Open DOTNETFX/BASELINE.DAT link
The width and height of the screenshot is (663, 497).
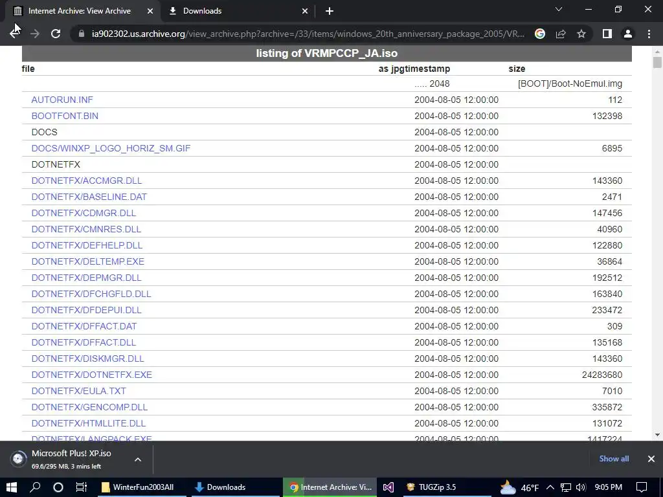coord(89,197)
